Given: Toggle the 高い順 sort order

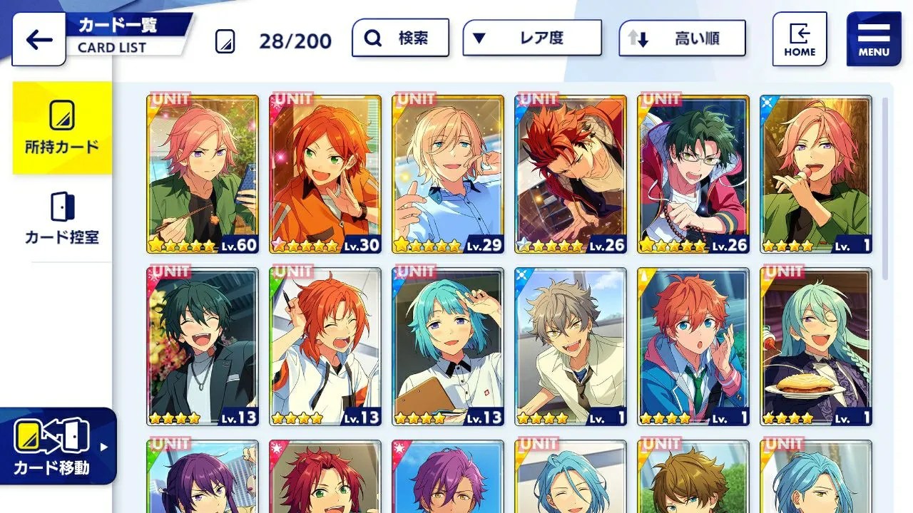Looking at the screenshot, I should tap(683, 38).
